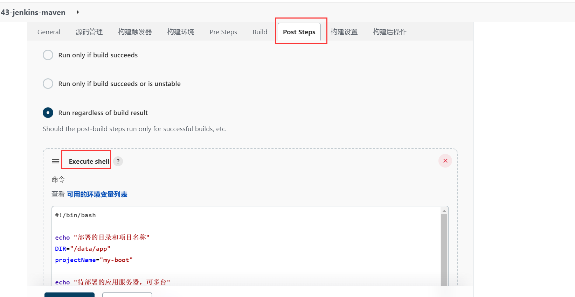Image resolution: width=575 pixels, height=297 pixels.
Task: Click the '#!/bin/bash' line in the script
Action: 75,215
